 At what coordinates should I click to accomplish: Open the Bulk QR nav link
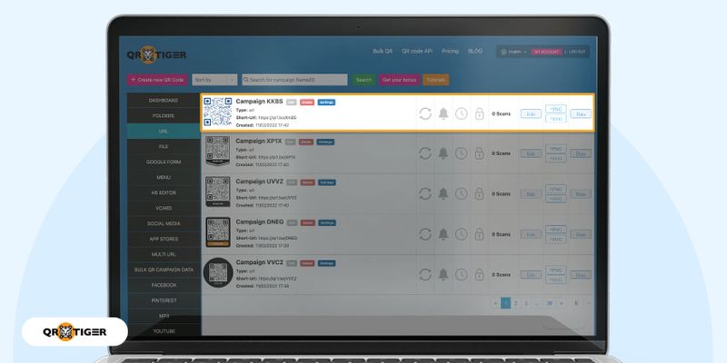(383, 52)
